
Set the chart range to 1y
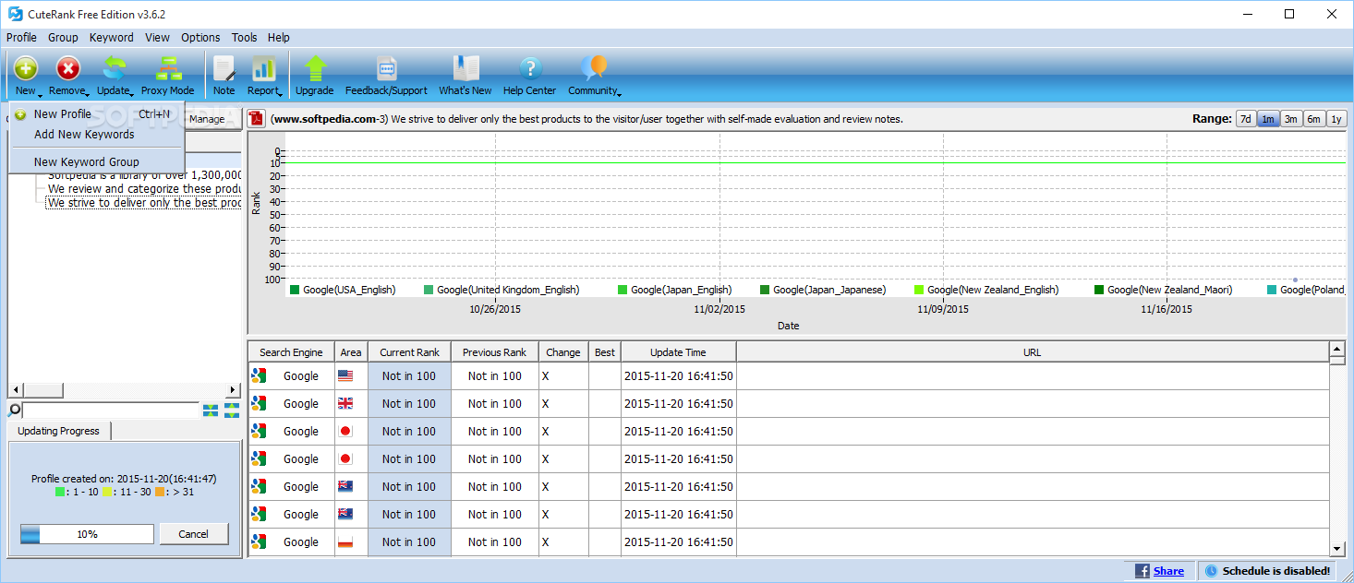tap(1336, 119)
